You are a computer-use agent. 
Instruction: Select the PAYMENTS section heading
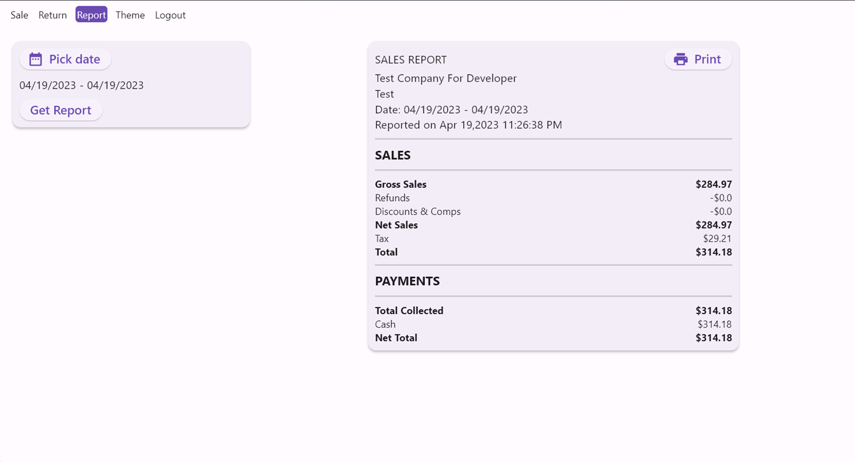[407, 280]
